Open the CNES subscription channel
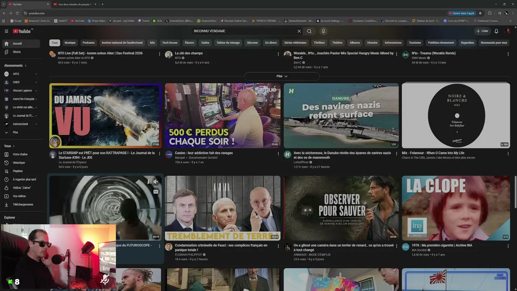Viewport: 517px width, 291px height. click(21, 82)
